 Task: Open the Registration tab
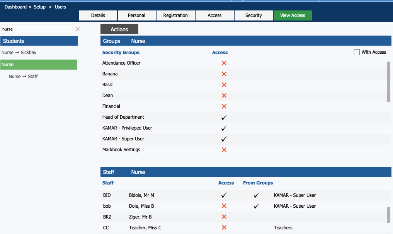(x=175, y=15)
